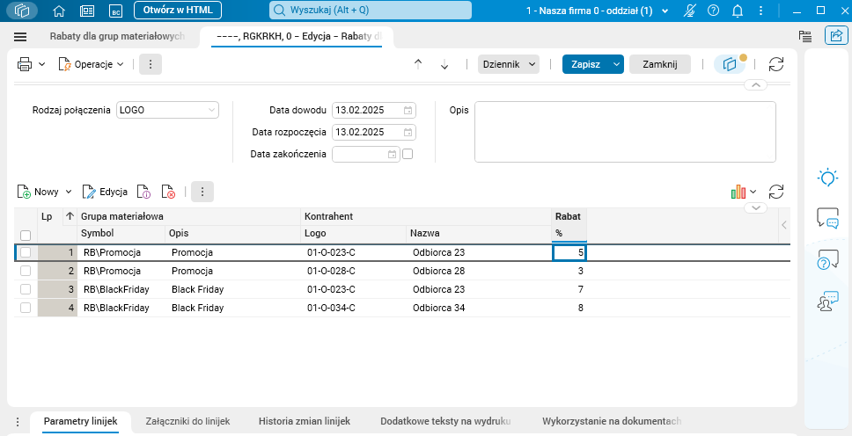
Task: Check the row 1 Odbiorca 23 checkbox
Action: pos(26,252)
